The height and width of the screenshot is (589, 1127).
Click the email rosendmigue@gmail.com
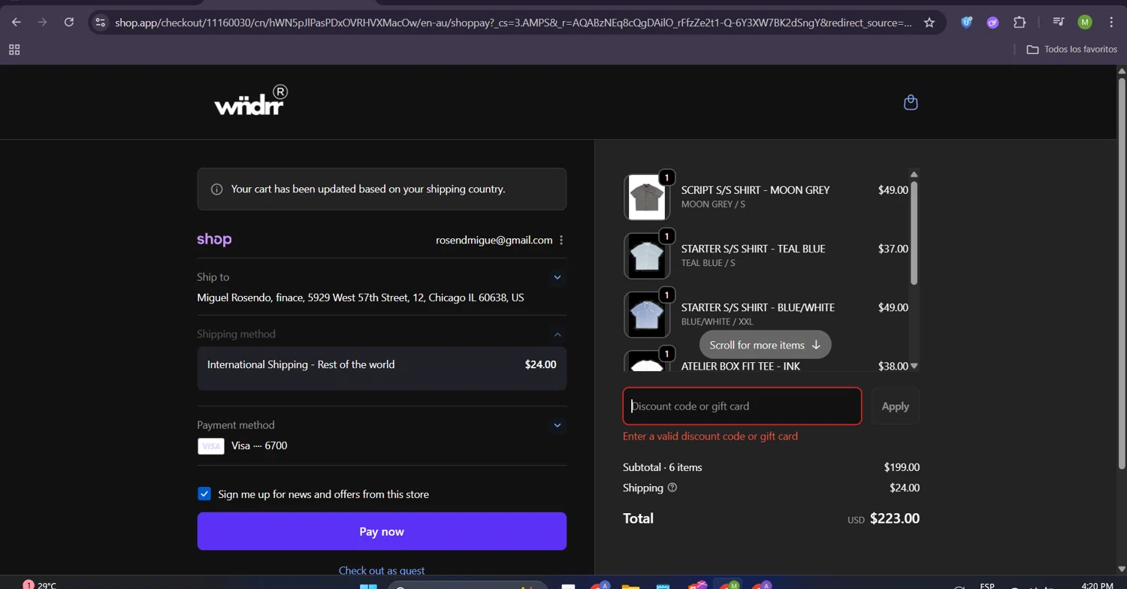(494, 240)
